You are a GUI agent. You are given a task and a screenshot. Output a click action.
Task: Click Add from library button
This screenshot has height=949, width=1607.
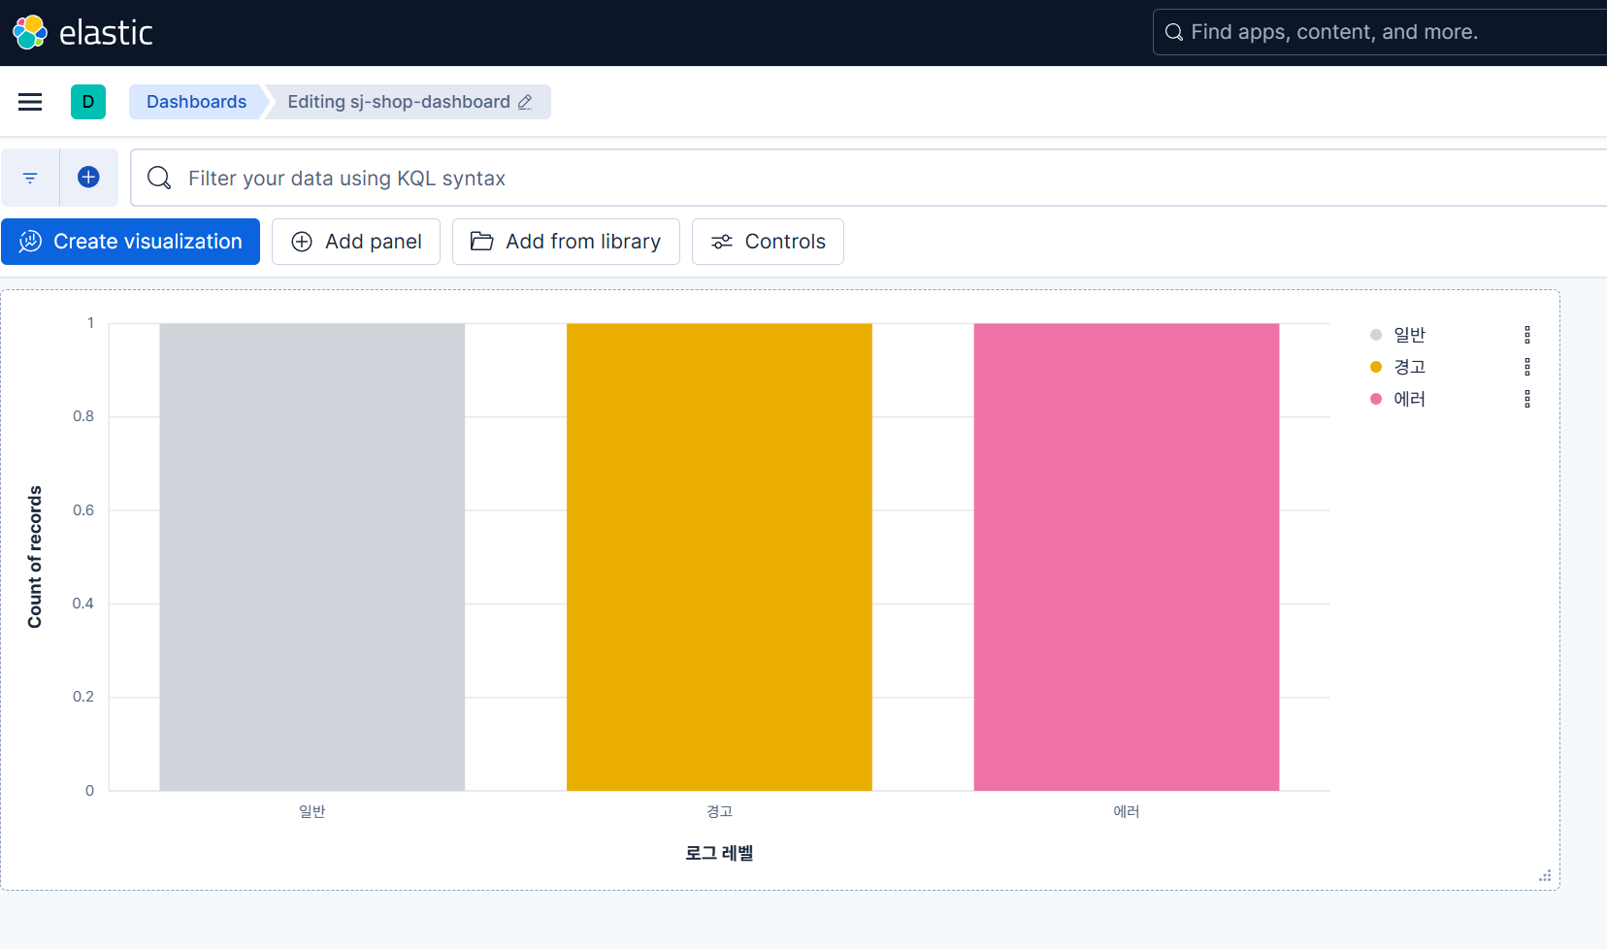tap(566, 242)
